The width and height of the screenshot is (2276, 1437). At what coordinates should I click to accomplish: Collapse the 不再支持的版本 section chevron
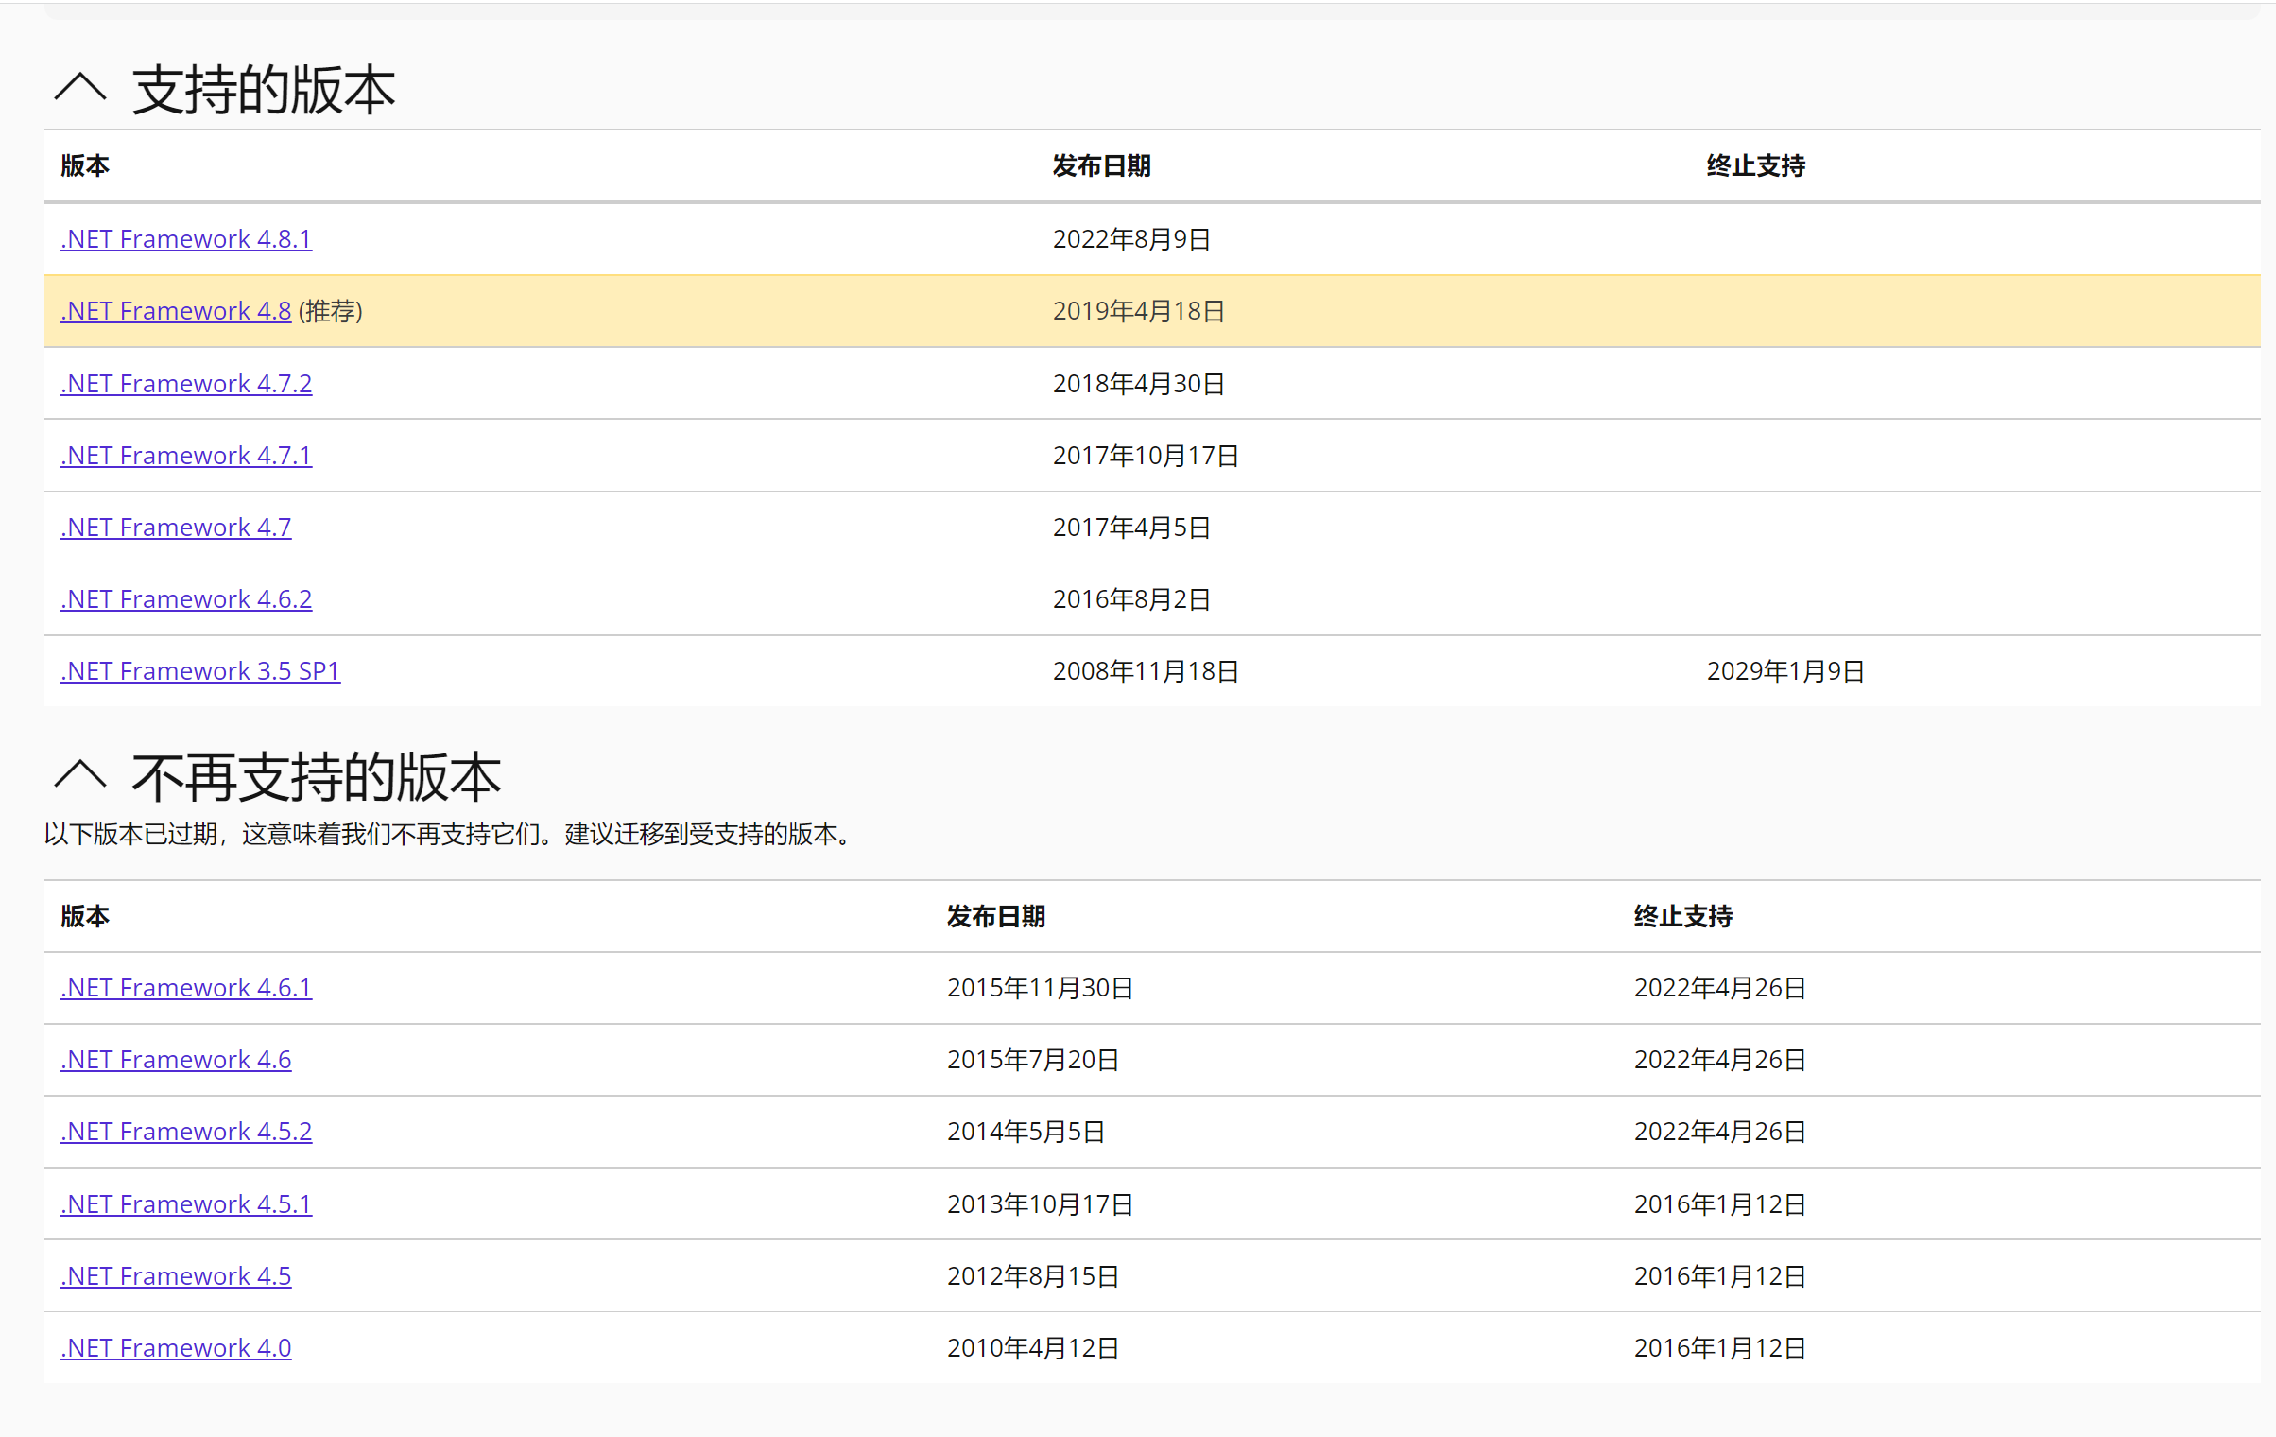click(80, 774)
